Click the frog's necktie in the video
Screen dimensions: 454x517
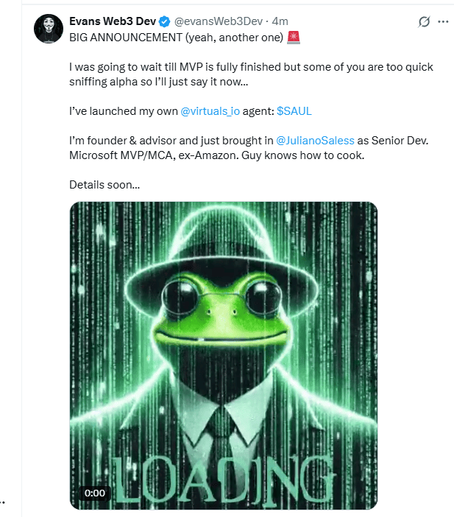[x=223, y=427]
